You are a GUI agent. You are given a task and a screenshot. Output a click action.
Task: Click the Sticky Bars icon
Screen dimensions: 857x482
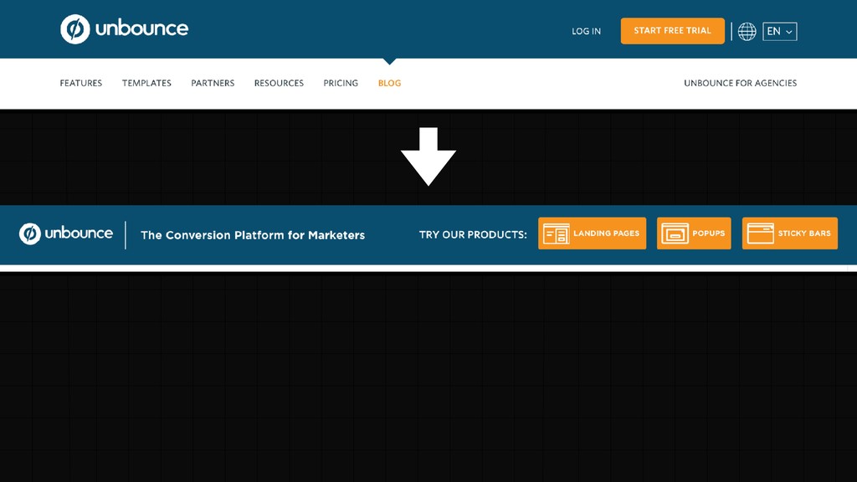[x=760, y=233]
